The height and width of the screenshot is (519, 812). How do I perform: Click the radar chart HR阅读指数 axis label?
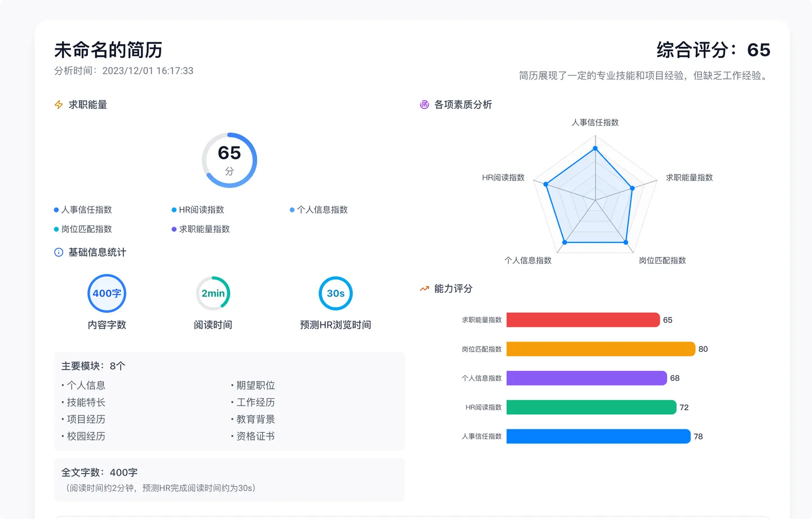tap(503, 178)
